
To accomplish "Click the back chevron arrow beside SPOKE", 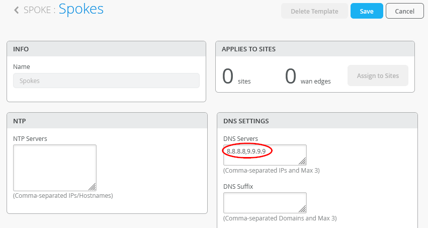I will point(17,10).
